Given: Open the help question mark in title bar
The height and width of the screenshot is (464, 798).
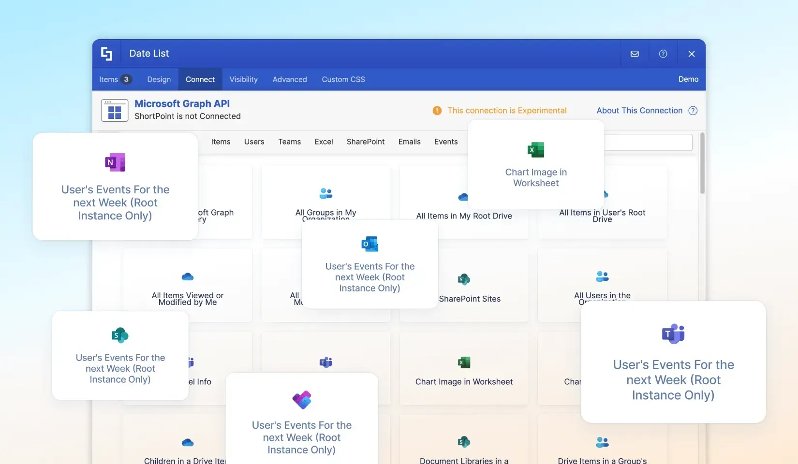Looking at the screenshot, I should [663, 54].
